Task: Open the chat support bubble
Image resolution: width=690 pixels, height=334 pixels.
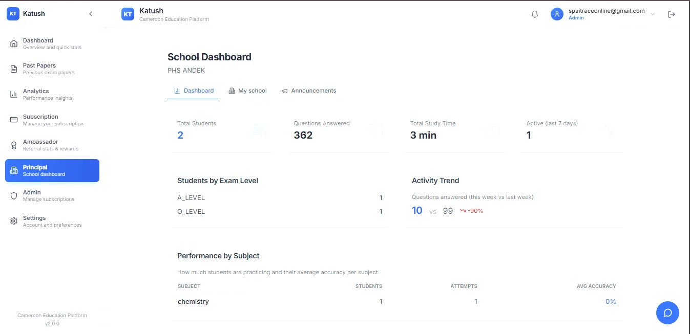Action: [667, 313]
